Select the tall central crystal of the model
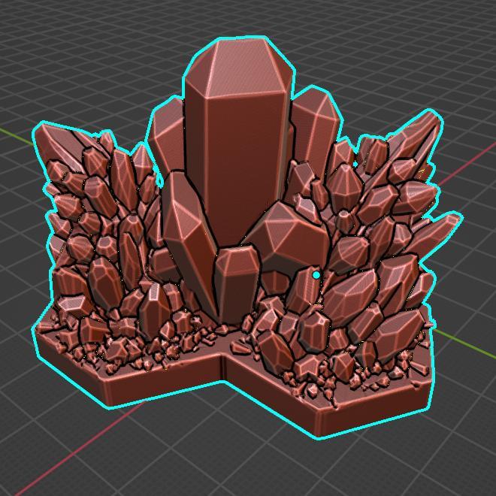Viewport: 496px width, 496px height. pos(238,142)
